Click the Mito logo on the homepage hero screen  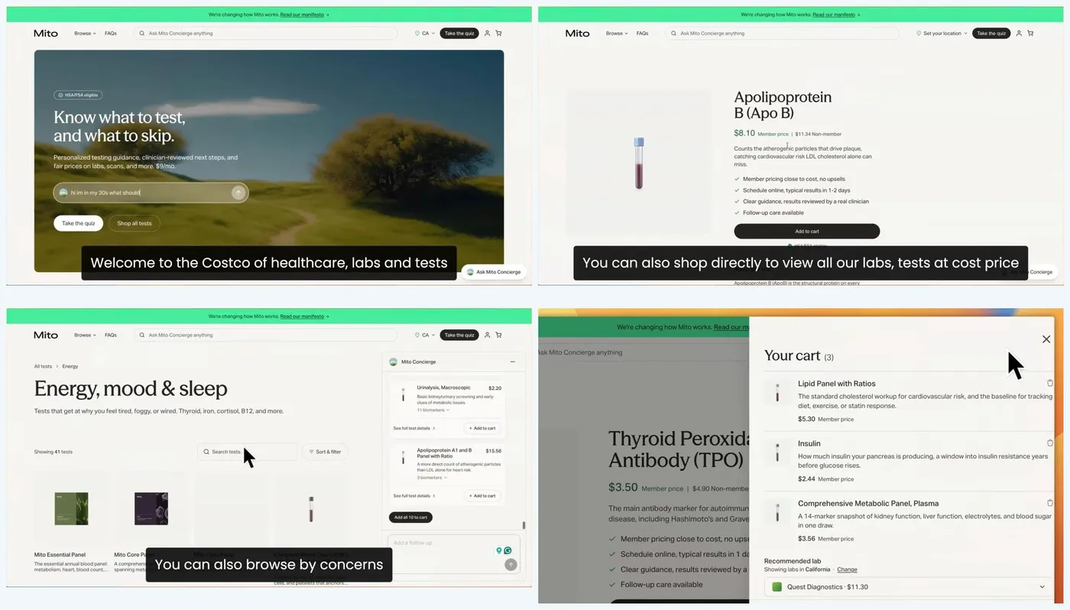pos(46,34)
